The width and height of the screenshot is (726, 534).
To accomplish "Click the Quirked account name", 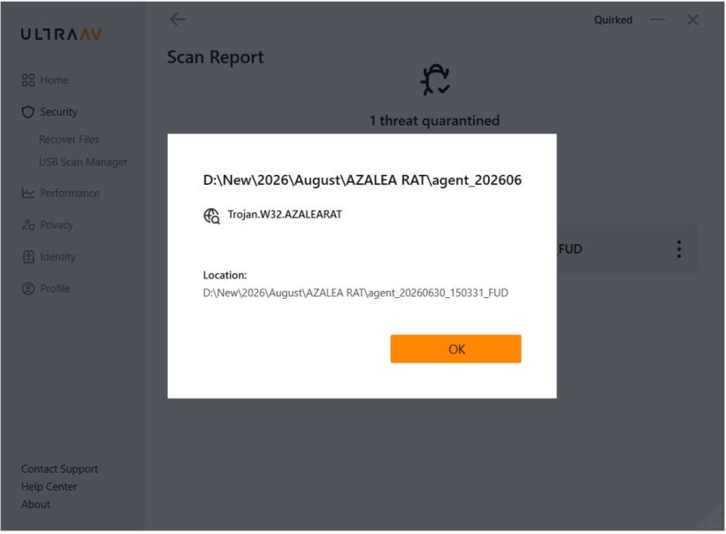I will click(x=613, y=20).
